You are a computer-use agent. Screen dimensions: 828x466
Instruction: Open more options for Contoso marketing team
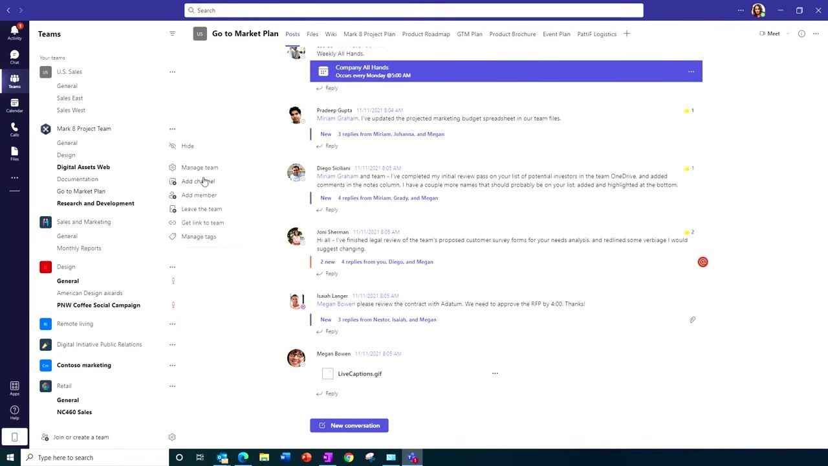pos(172,365)
